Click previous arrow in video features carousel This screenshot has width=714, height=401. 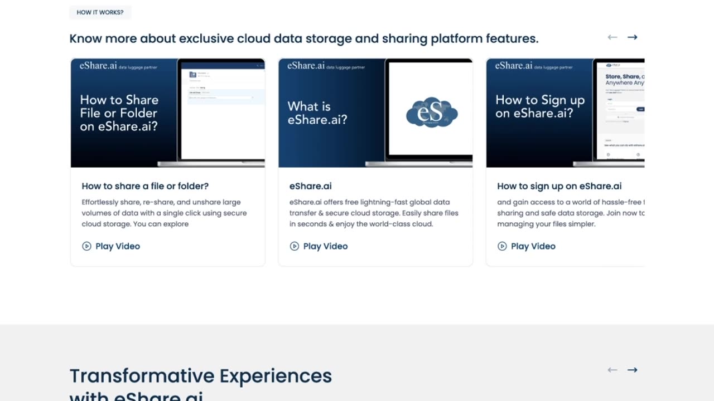tap(612, 37)
